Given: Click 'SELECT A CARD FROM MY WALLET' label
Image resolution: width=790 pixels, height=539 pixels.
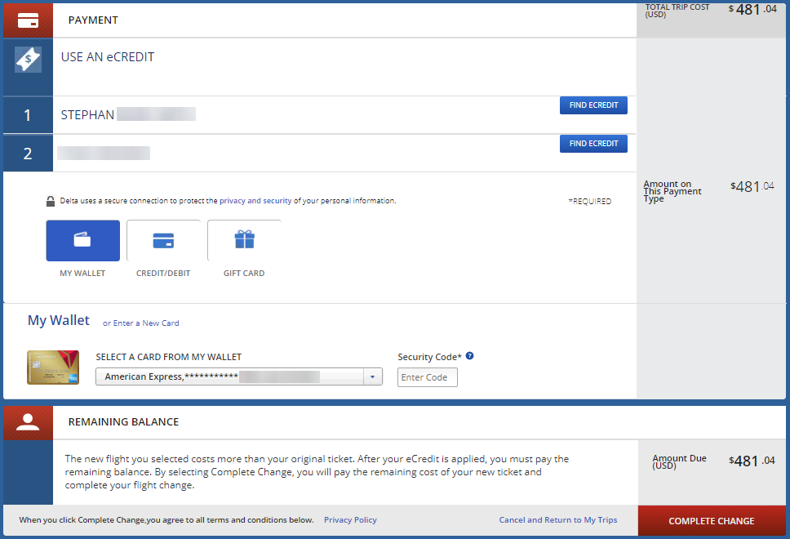Looking at the screenshot, I should [169, 357].
